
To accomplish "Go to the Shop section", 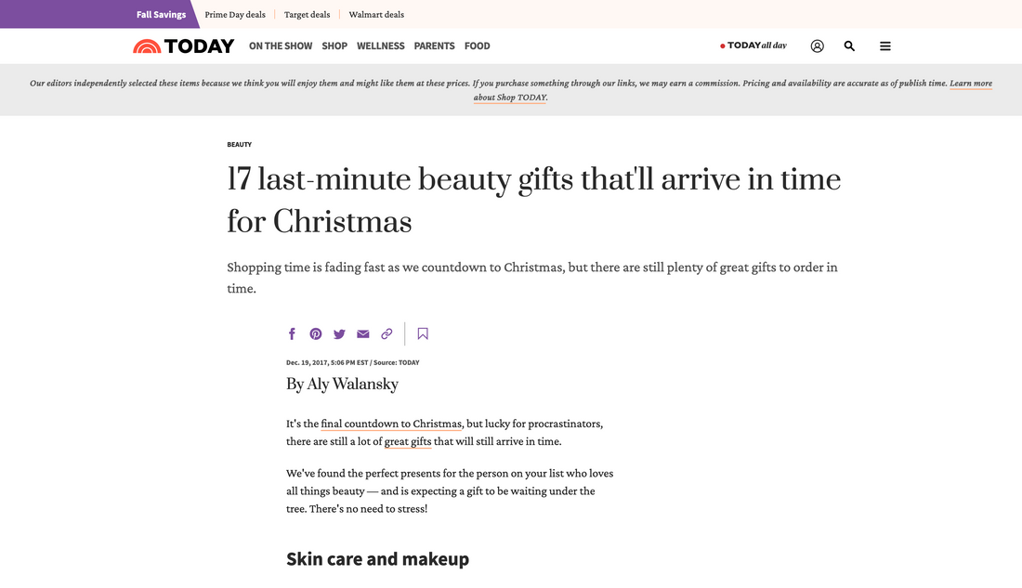I will pos(334,46).
